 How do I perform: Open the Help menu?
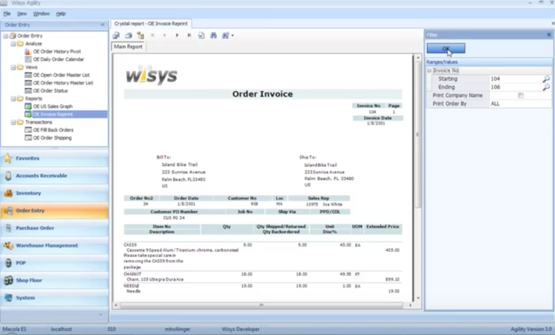61,14
